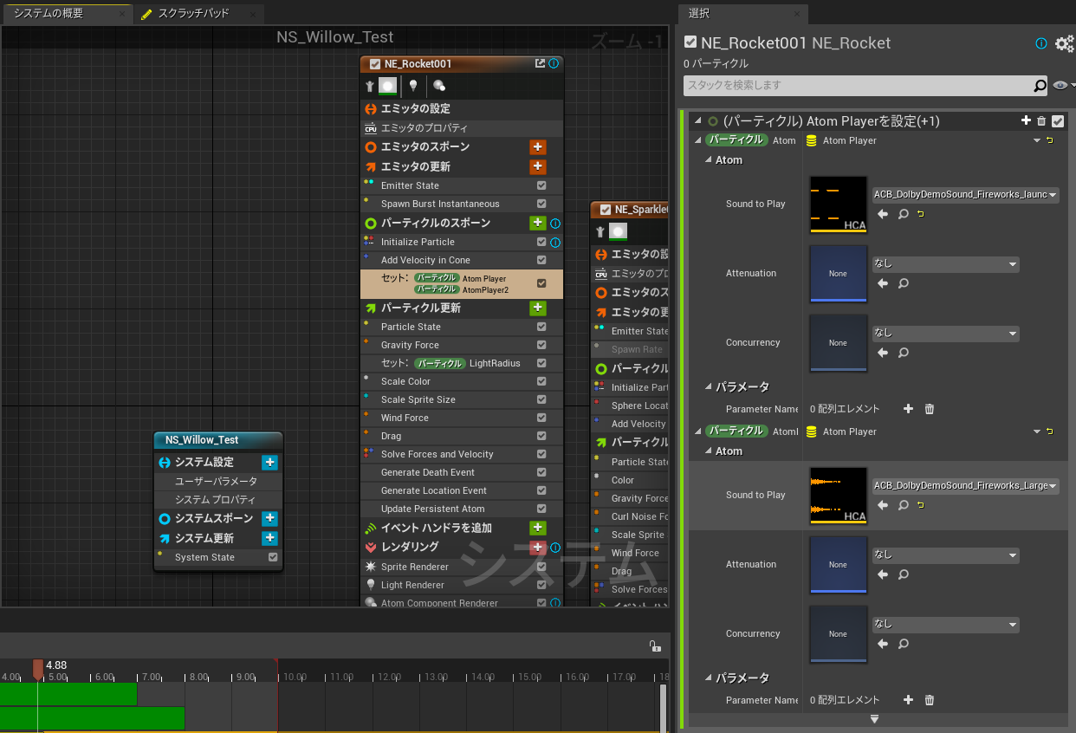Click the timeline playhead at 4.88
The image size is (1076, 733).
pyautogui.click(x=37, y=670)
